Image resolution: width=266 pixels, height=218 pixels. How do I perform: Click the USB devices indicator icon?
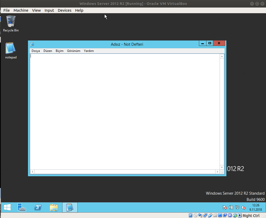click(x=210, y=215)
